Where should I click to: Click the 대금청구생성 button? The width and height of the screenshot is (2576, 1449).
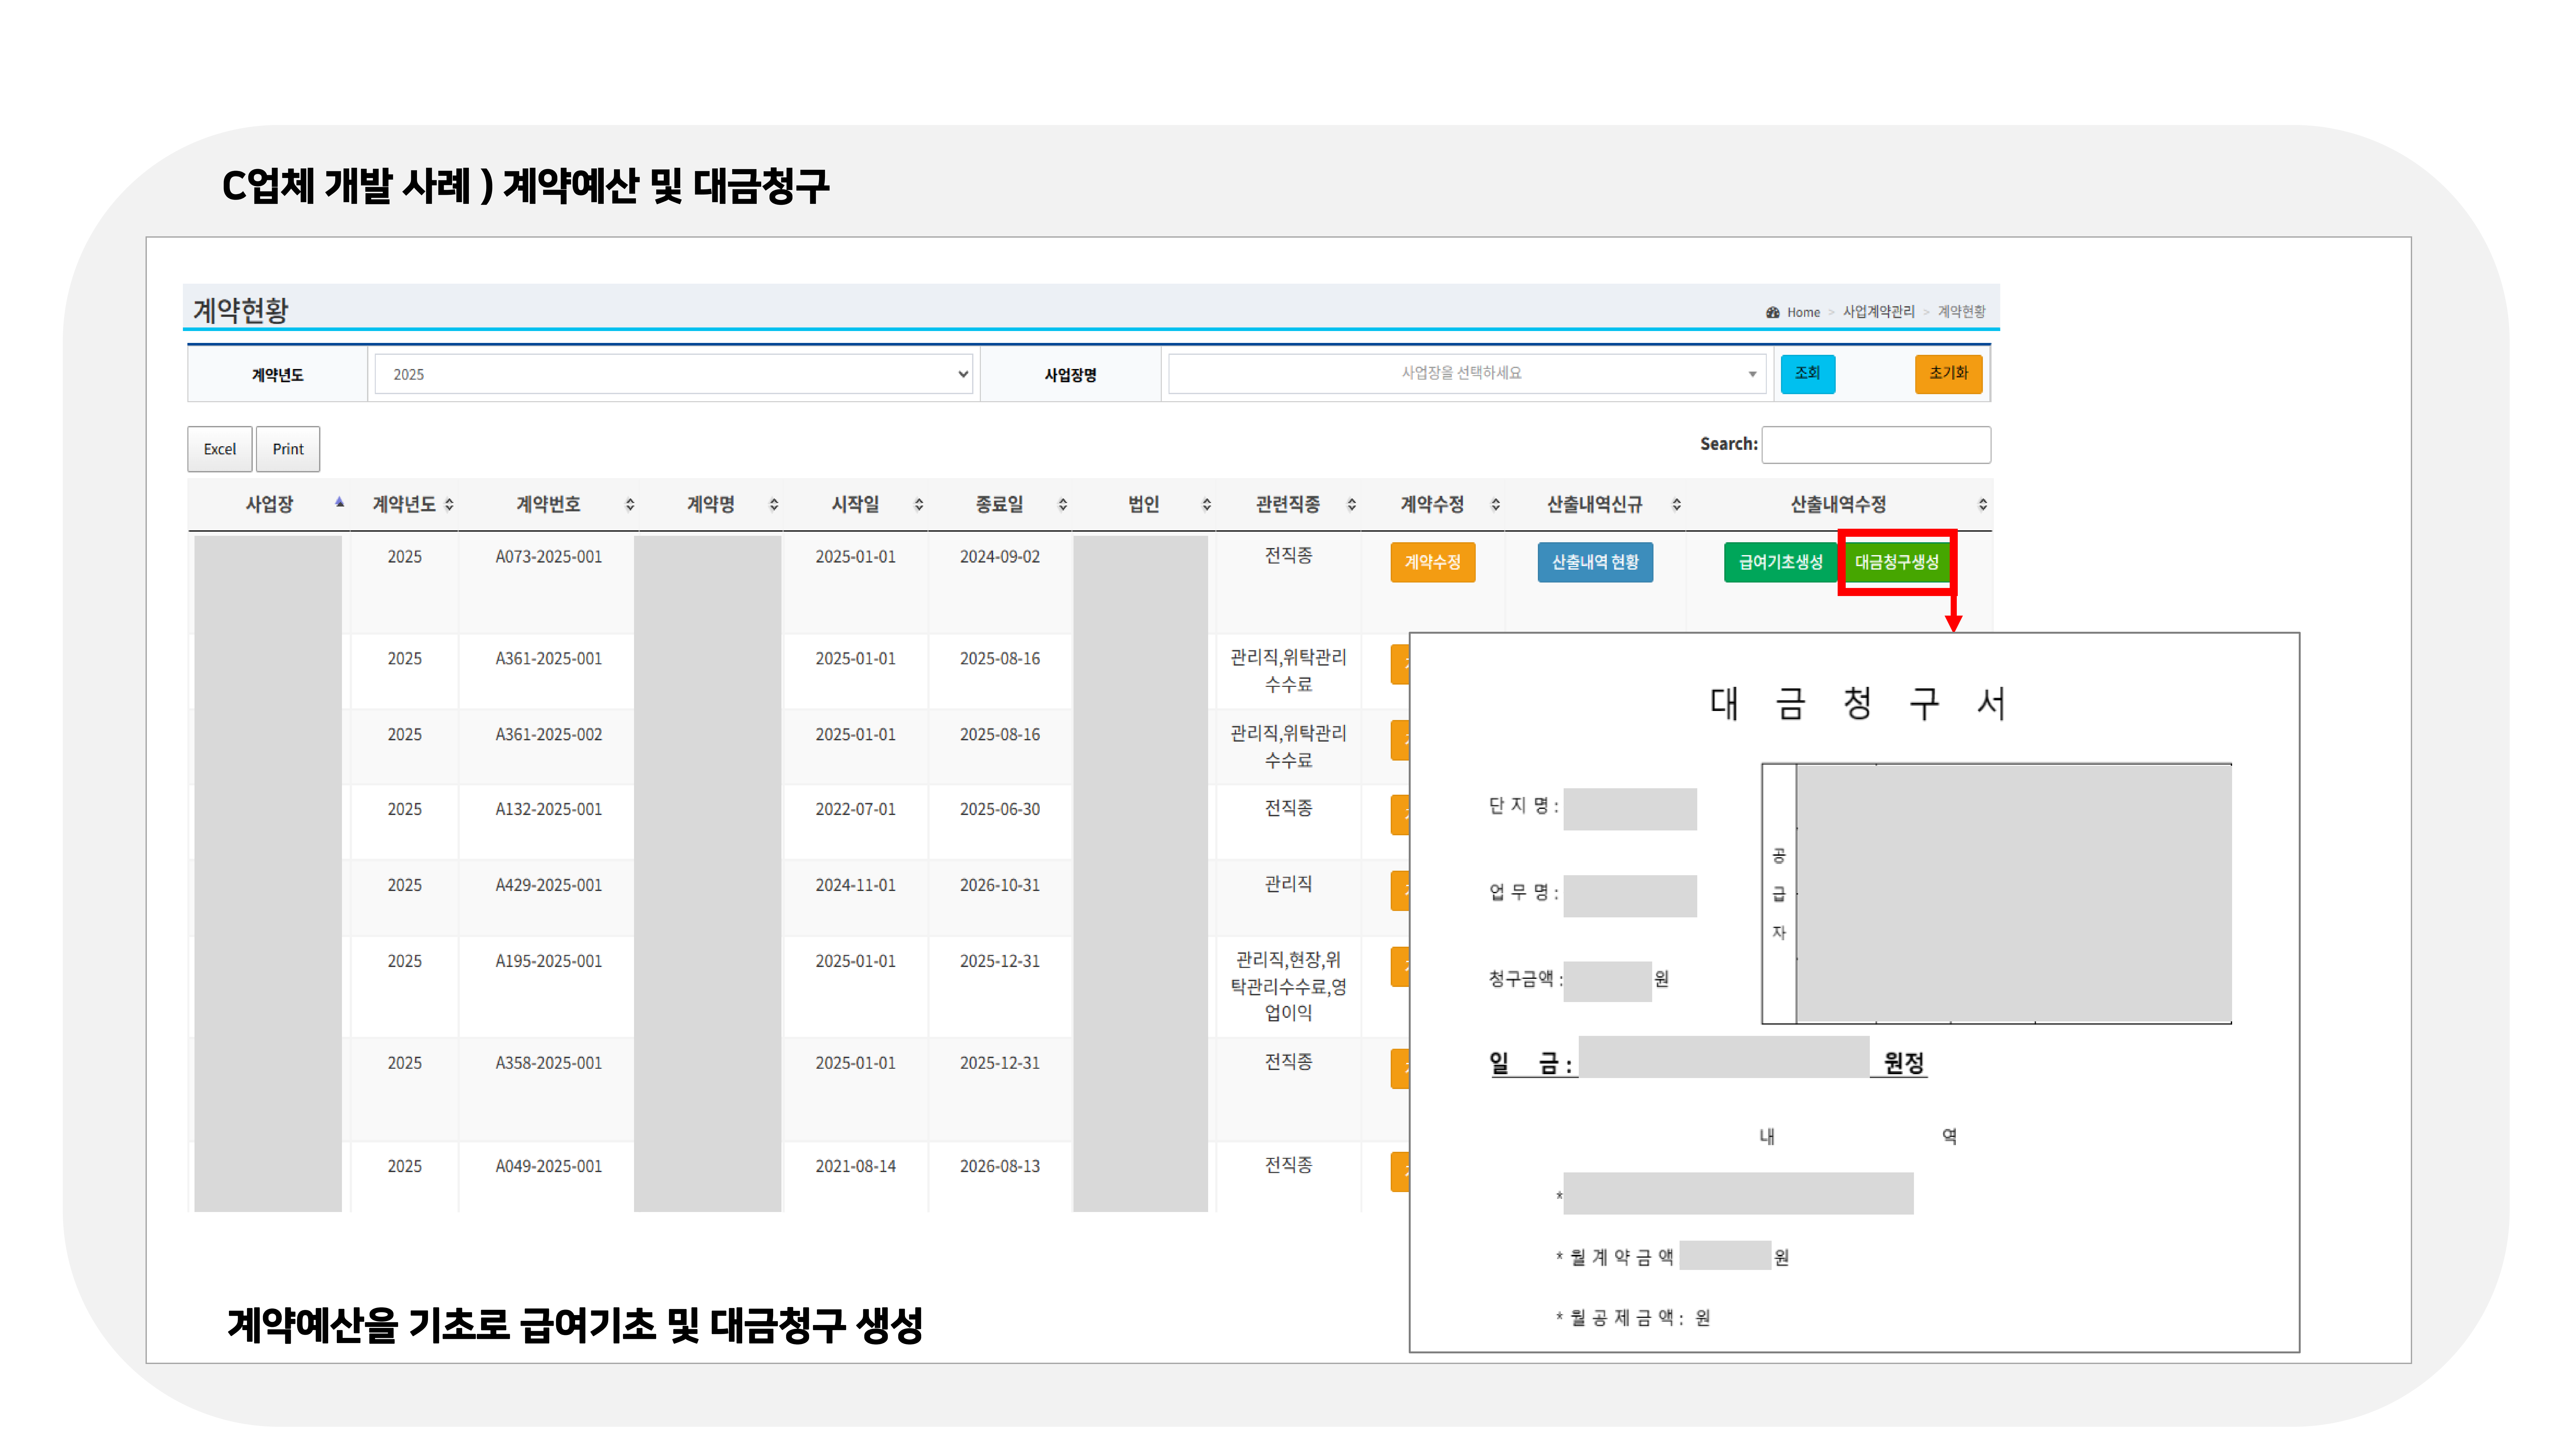[1897, 562]
